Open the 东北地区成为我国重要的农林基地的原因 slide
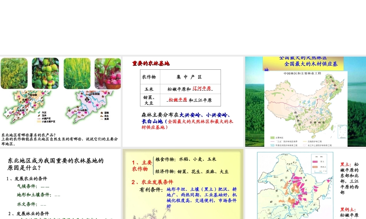The image size is (366, 219). 60,184
